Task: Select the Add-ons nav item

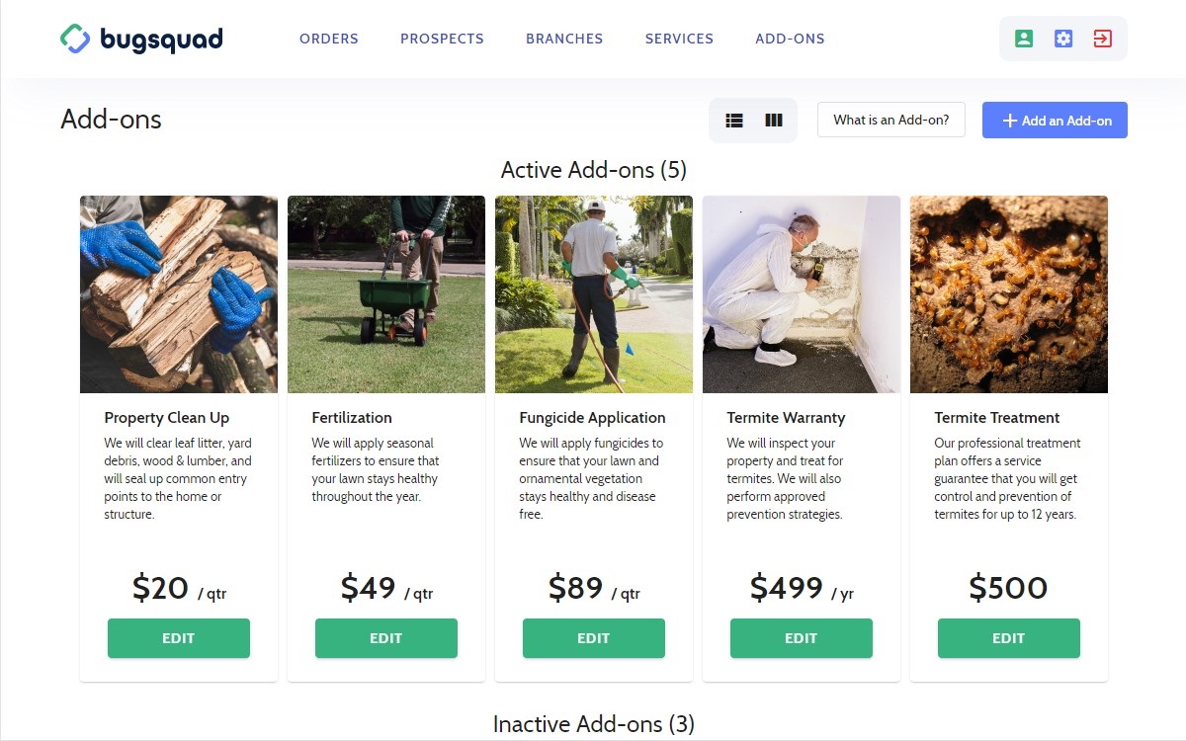Action: pyautogui.click(x=790, y=39)
